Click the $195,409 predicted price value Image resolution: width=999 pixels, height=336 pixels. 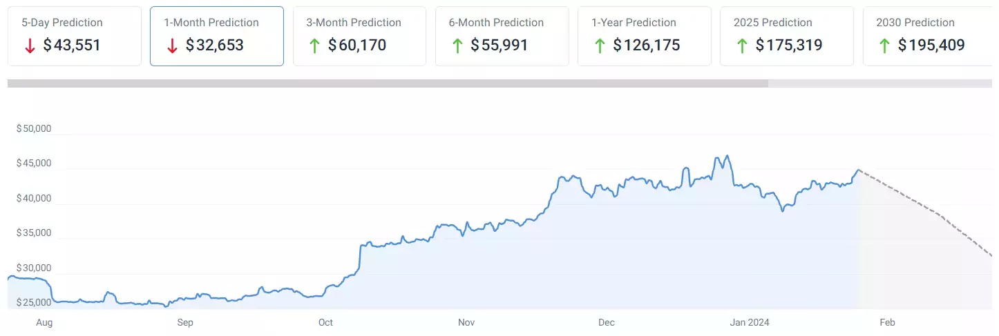tap(931, 46)
